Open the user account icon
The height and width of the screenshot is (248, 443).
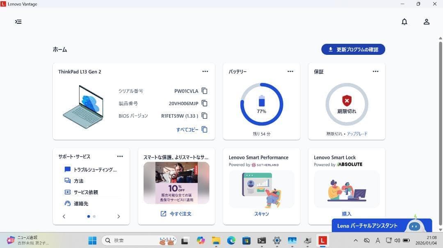click(x=426, y=22)
